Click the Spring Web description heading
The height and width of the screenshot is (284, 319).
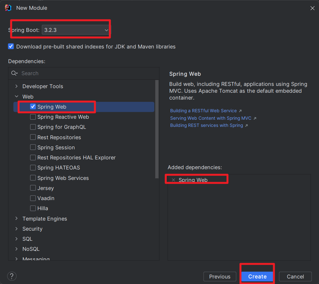[185, 74]
